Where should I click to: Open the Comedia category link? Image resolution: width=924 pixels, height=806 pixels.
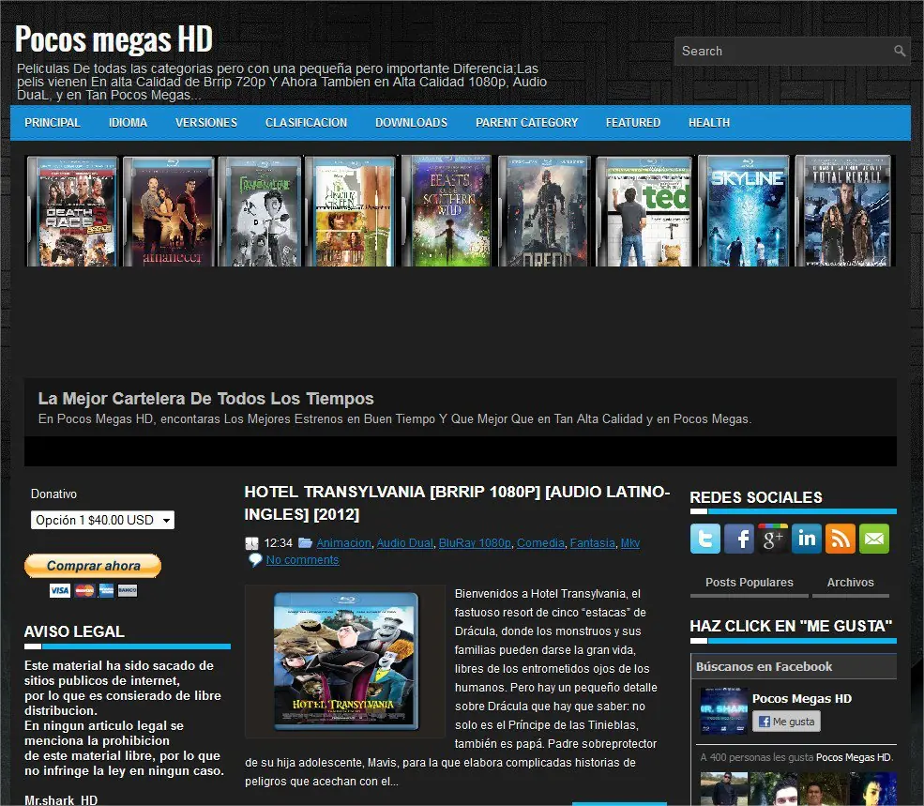pos(540,543)
